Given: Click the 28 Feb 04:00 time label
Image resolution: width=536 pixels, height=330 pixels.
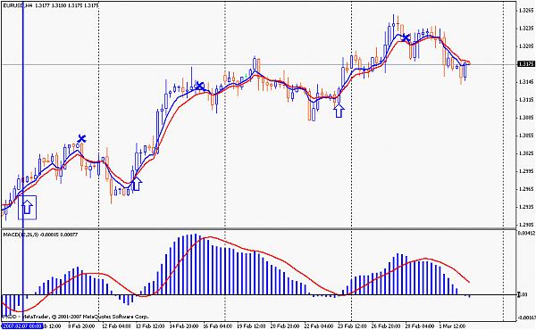Looking at the screenshot, I should pos(421,326).
